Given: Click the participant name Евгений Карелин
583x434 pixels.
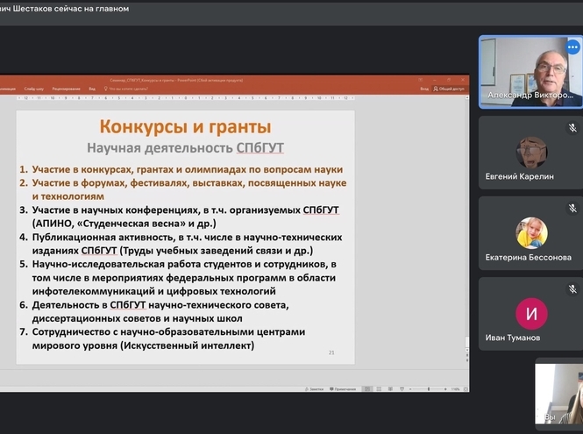Looking at the screenshot, I should [x=519, y=176].
